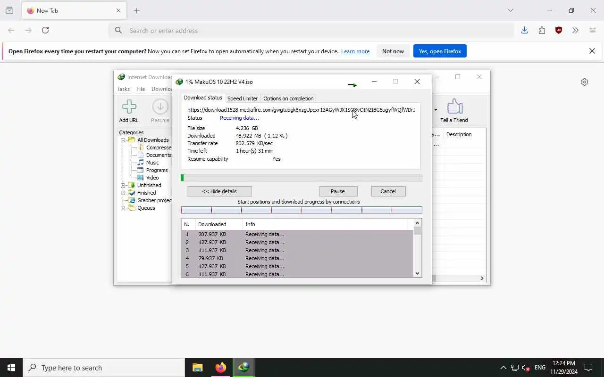Click the IDM list horizontal scroll right arrow

[x=482, y=279]
